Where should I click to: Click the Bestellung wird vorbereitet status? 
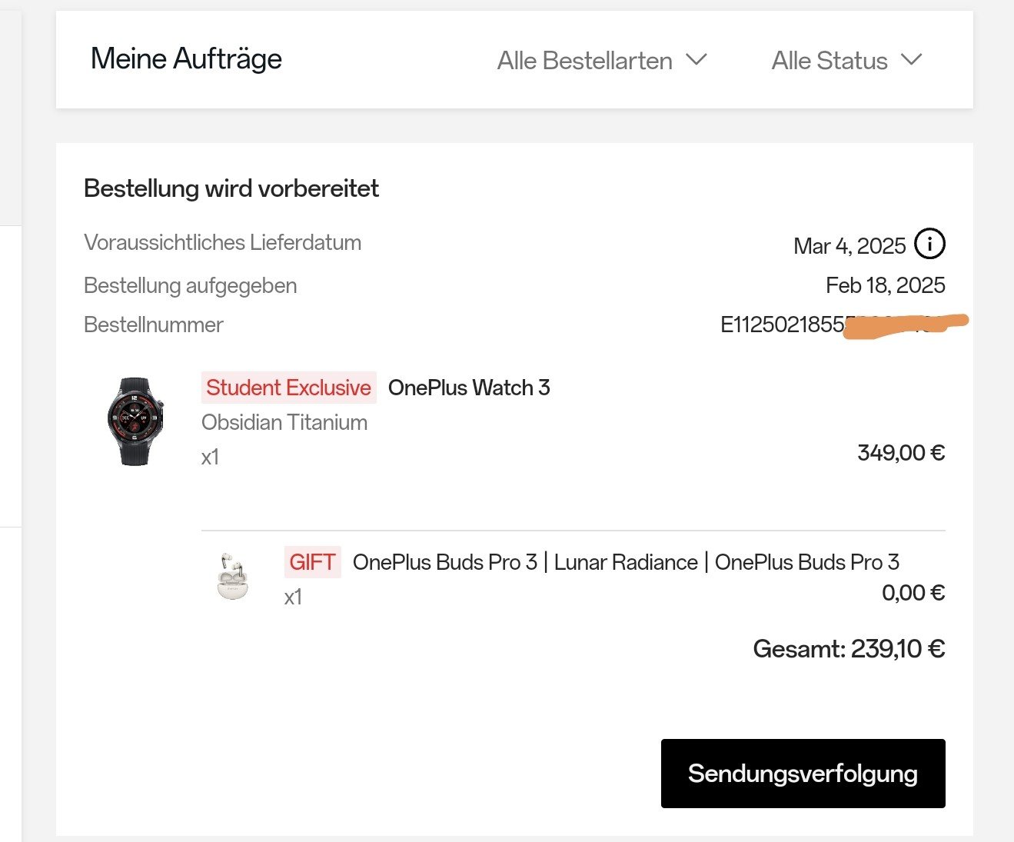(231, 188)
